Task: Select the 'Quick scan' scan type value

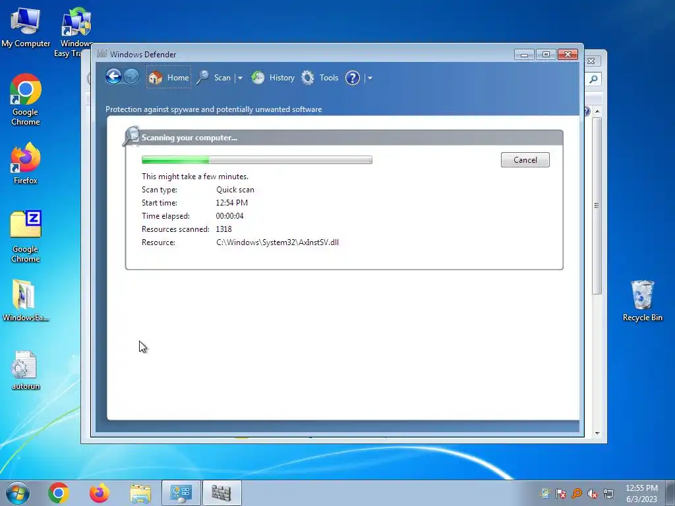Action: (x=235, y=190)
